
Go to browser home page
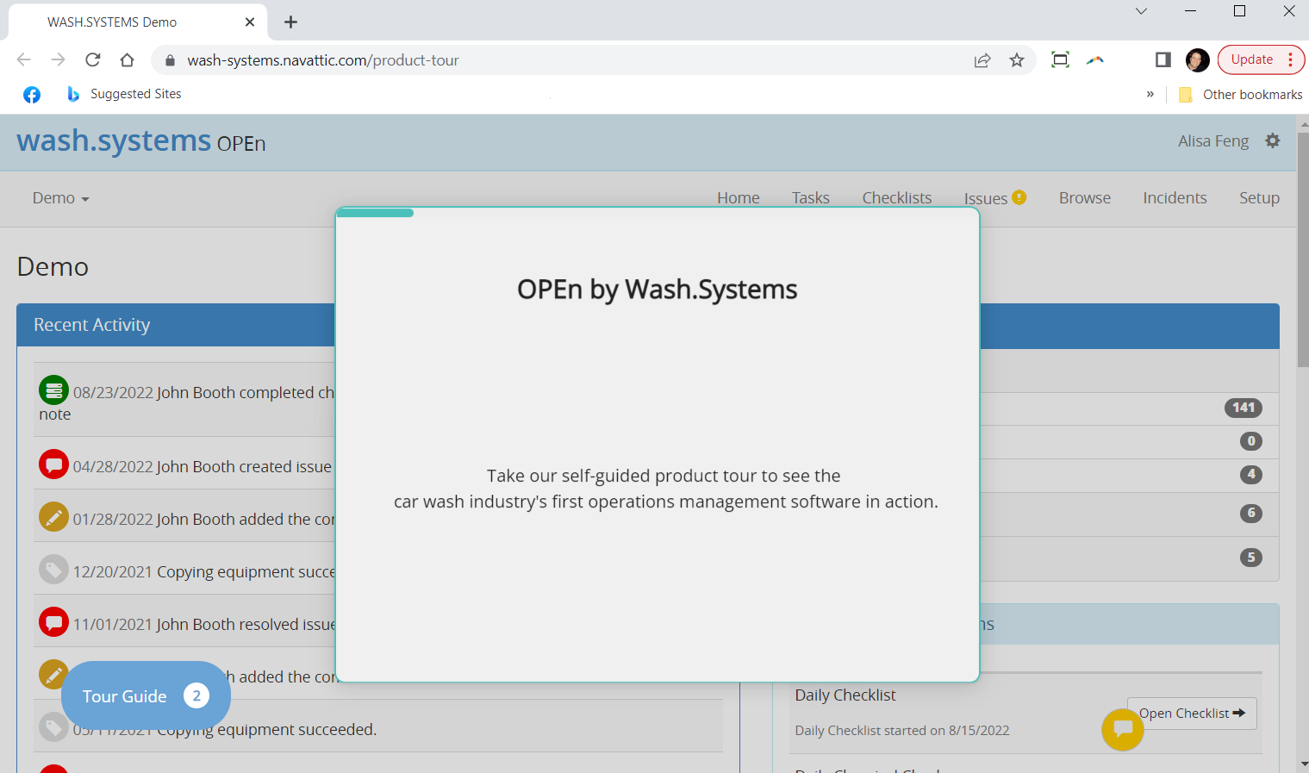[x=127, y=59]
